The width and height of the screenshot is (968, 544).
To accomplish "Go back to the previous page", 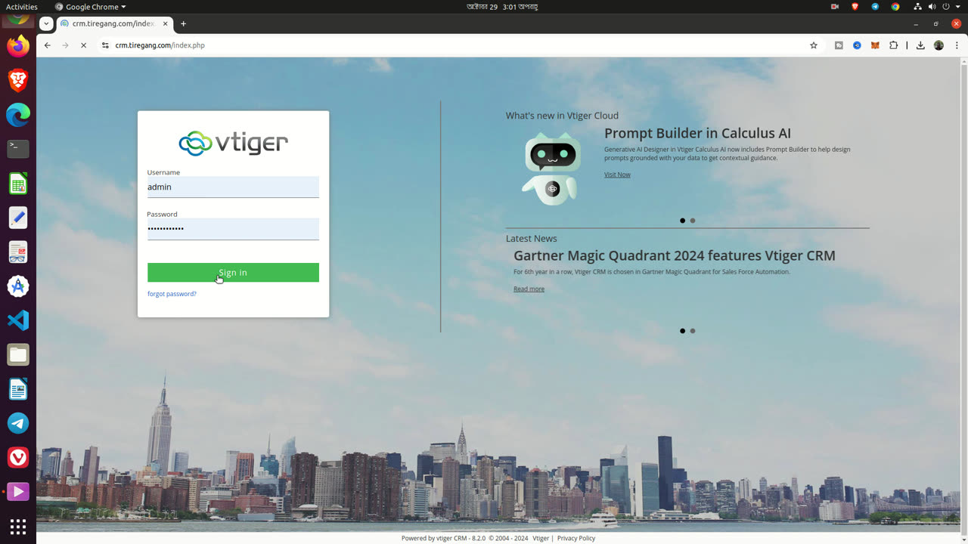I will click(47, 45).
